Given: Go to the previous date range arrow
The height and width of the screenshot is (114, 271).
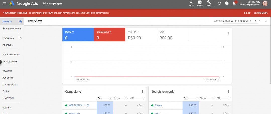Looking at the screenshot, I should 260,21.
